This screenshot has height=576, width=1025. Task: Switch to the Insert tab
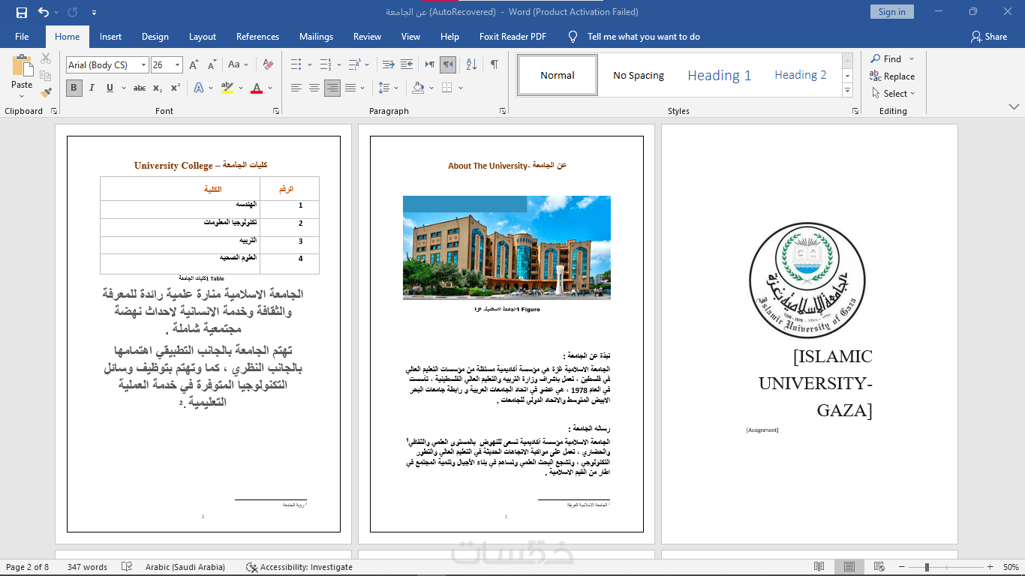[x=110, y=37]
